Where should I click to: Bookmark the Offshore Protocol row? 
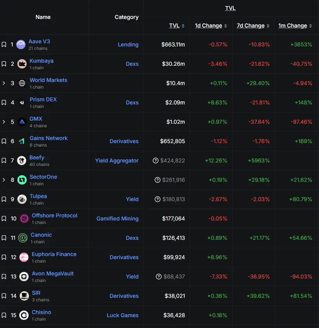coord(4,219)
